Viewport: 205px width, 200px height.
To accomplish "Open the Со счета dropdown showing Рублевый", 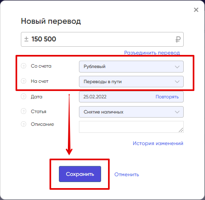I will [131, 66].
